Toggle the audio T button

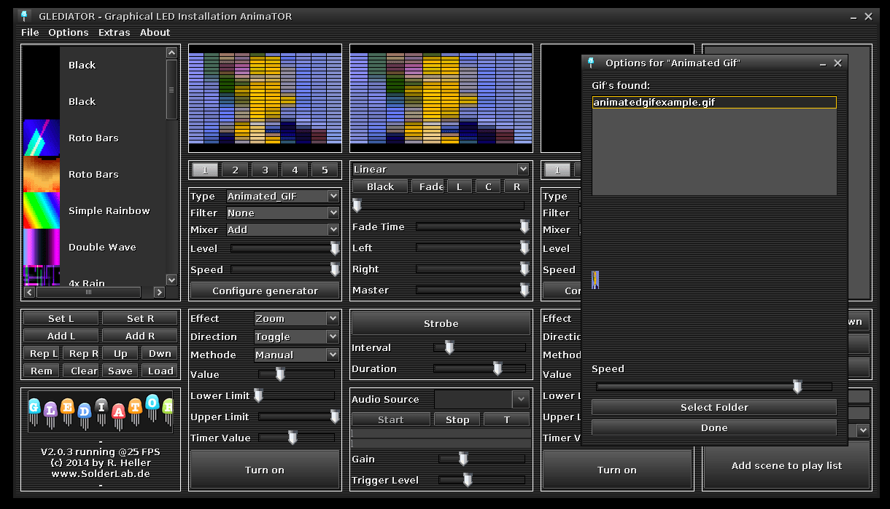507,419
